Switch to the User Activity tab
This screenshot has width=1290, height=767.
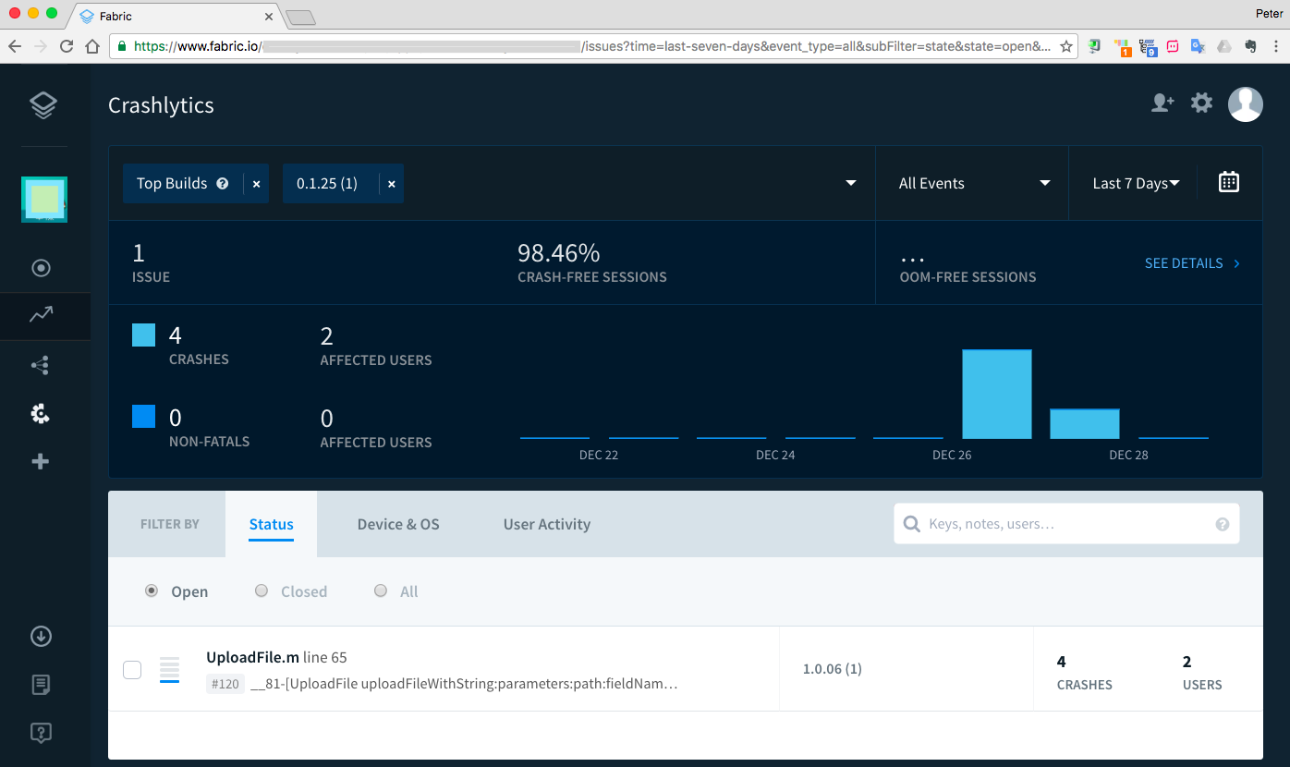click(x=546, y=524)
